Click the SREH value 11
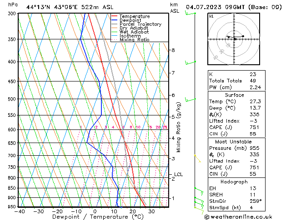The height and width of the screenshot is (220, 286). click(253, 195)
